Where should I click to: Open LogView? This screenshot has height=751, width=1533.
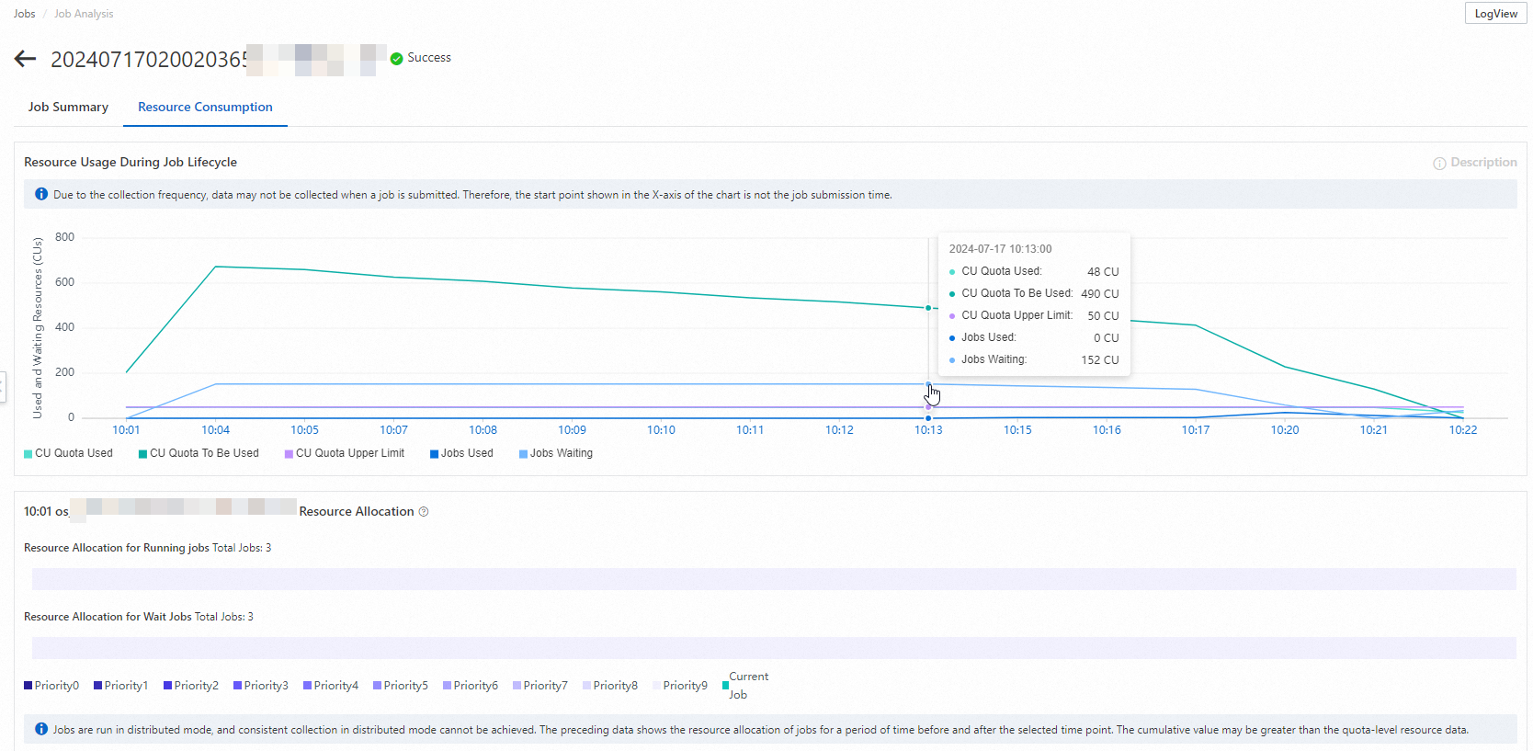pos(1495,13)
